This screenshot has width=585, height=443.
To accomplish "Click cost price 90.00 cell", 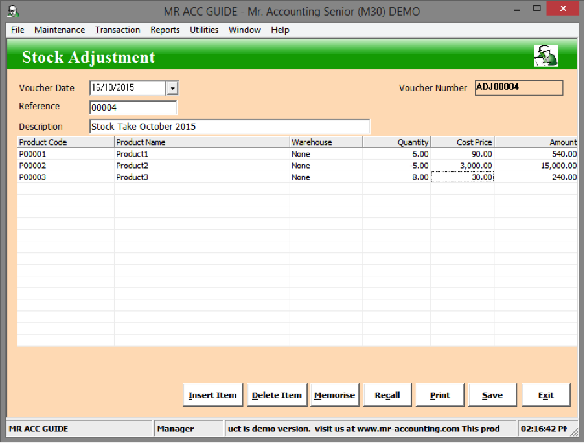I will tap(463, 154).
